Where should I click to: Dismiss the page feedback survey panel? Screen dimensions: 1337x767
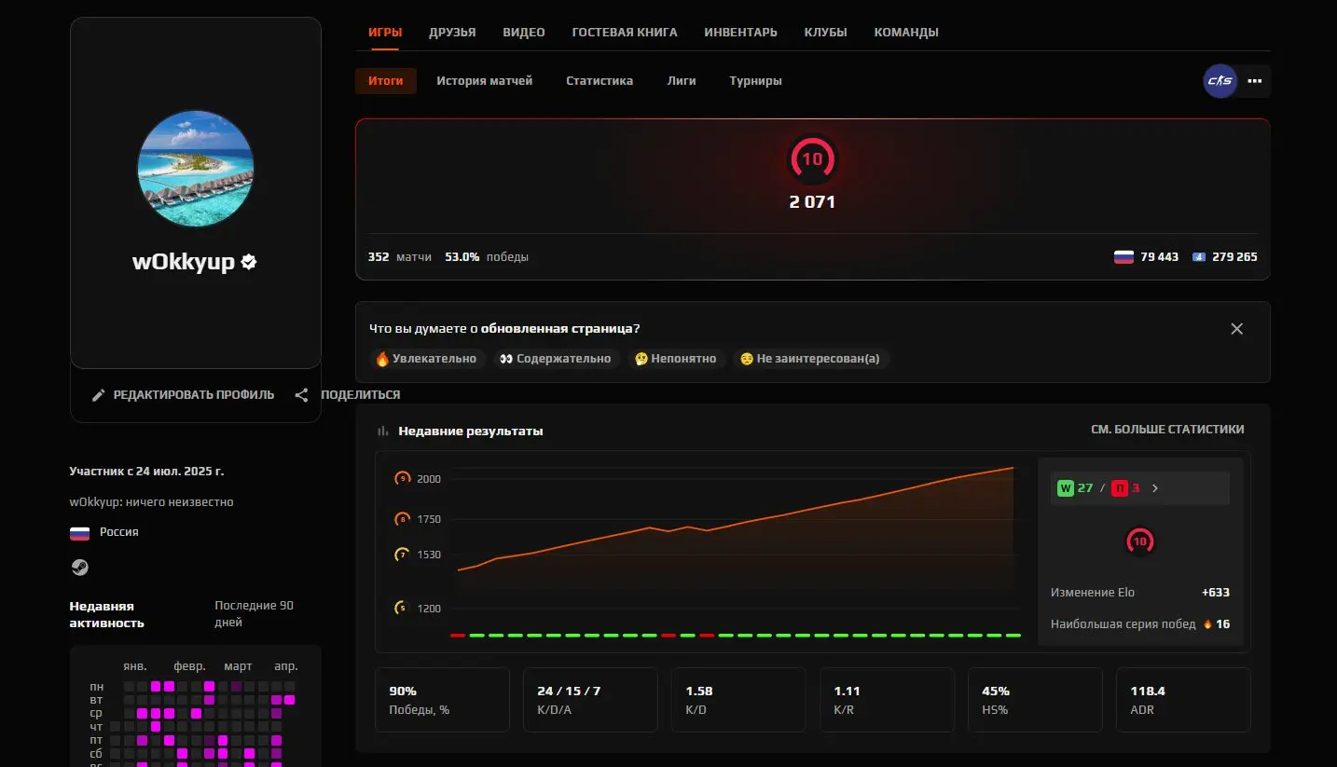click(x=1236, y=329)
